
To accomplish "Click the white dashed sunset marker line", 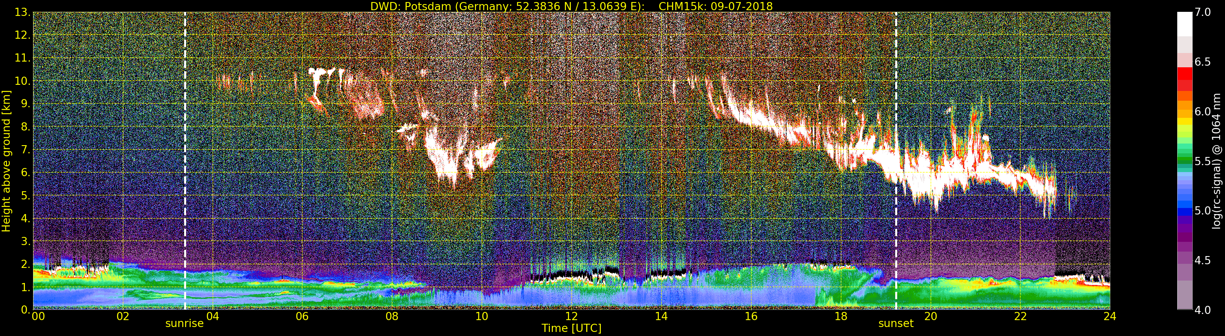I will (896, 161).
